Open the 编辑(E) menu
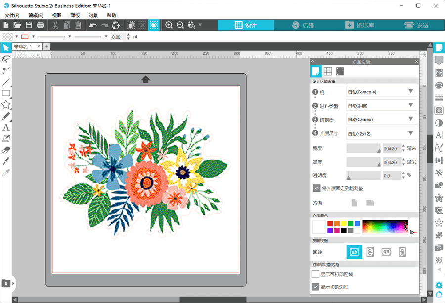This screenshot has height=303, width=445. (x=36, y=15)
